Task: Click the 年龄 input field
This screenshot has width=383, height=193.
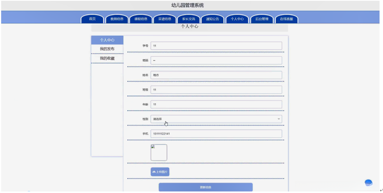Action: tap(216, 104)
